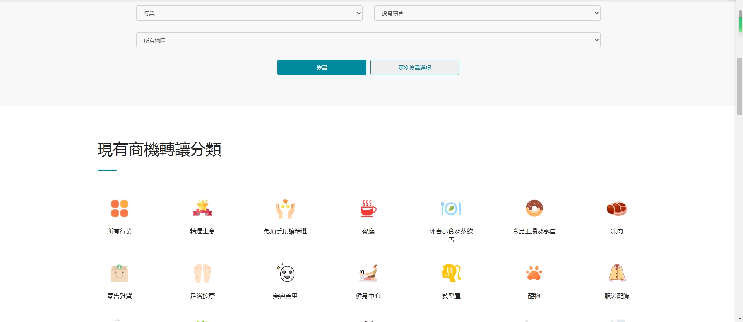The image size is (743, 322).
Task: Click the 零售雜貨 text label
Action: point(119,296)
